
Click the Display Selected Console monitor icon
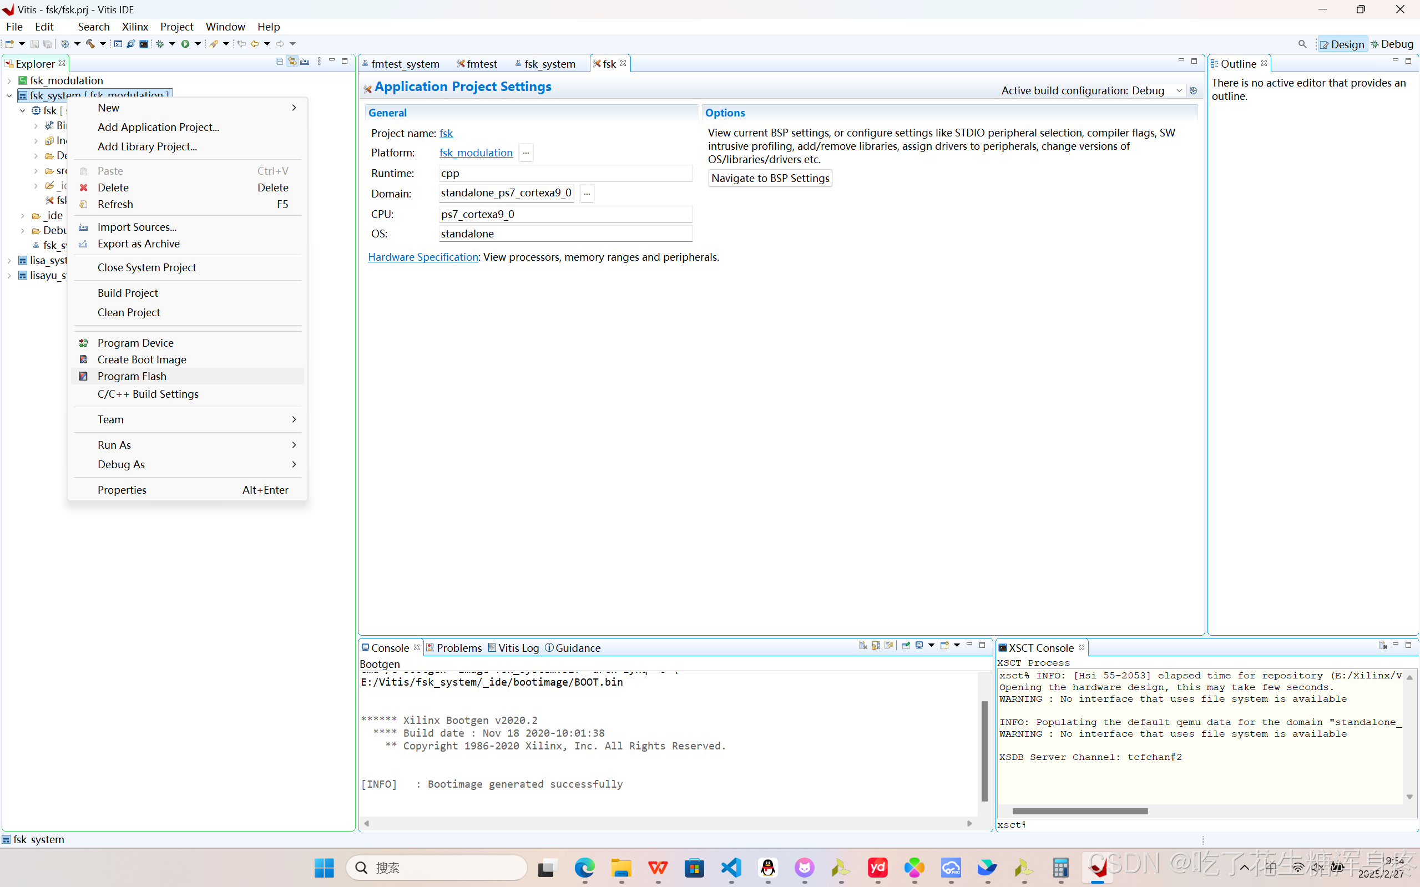point(919,645)
